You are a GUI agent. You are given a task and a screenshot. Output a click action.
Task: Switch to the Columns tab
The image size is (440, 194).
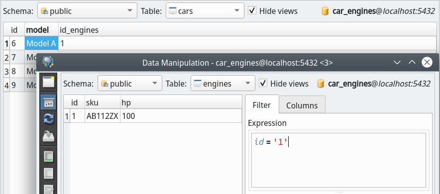click(x=302, y=105)
